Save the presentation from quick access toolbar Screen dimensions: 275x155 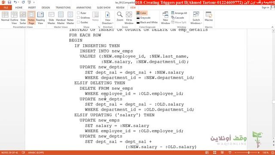click(9, 2)
